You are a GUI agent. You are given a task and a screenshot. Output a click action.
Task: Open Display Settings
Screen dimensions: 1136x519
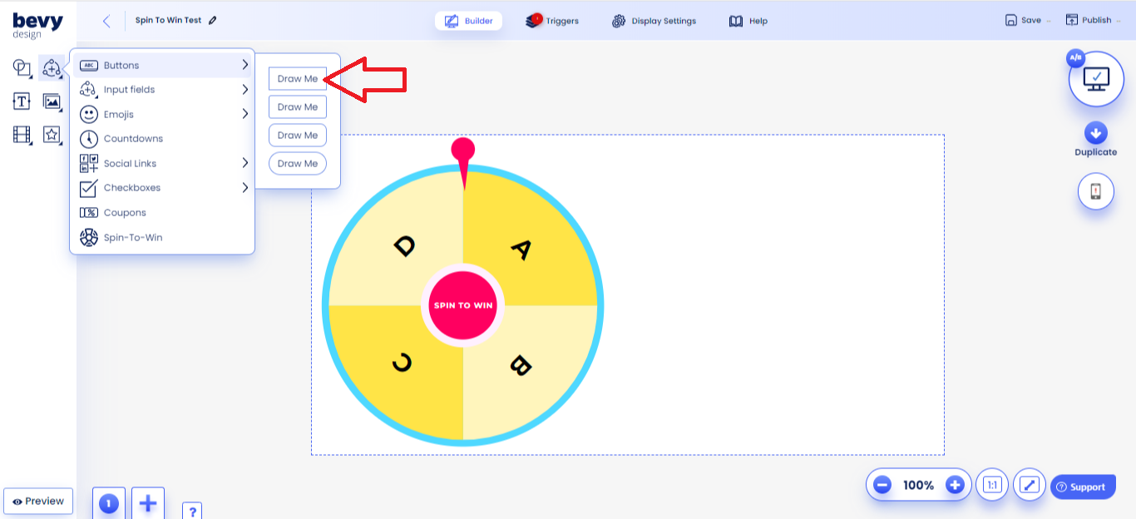[x=654, y=21]
